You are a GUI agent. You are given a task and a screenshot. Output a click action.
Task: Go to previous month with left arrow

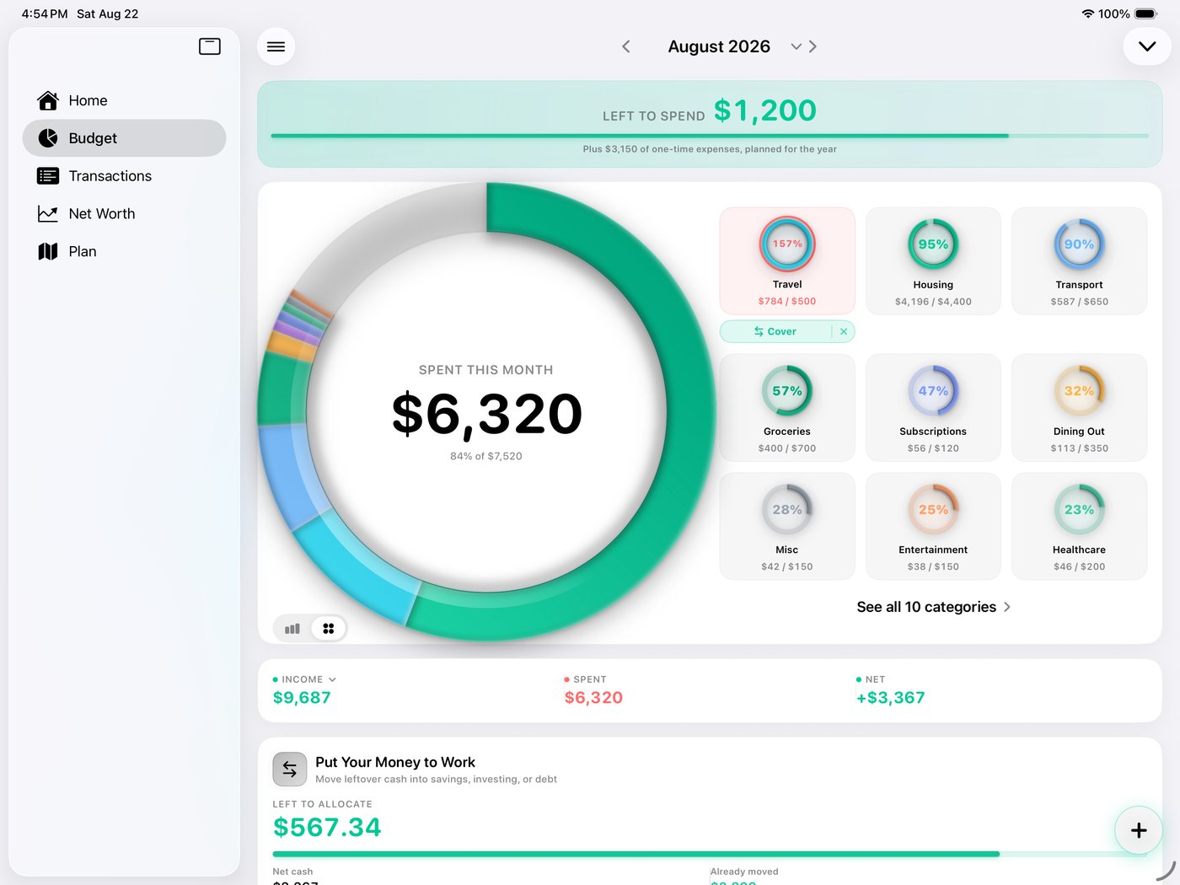pos(626,46)
